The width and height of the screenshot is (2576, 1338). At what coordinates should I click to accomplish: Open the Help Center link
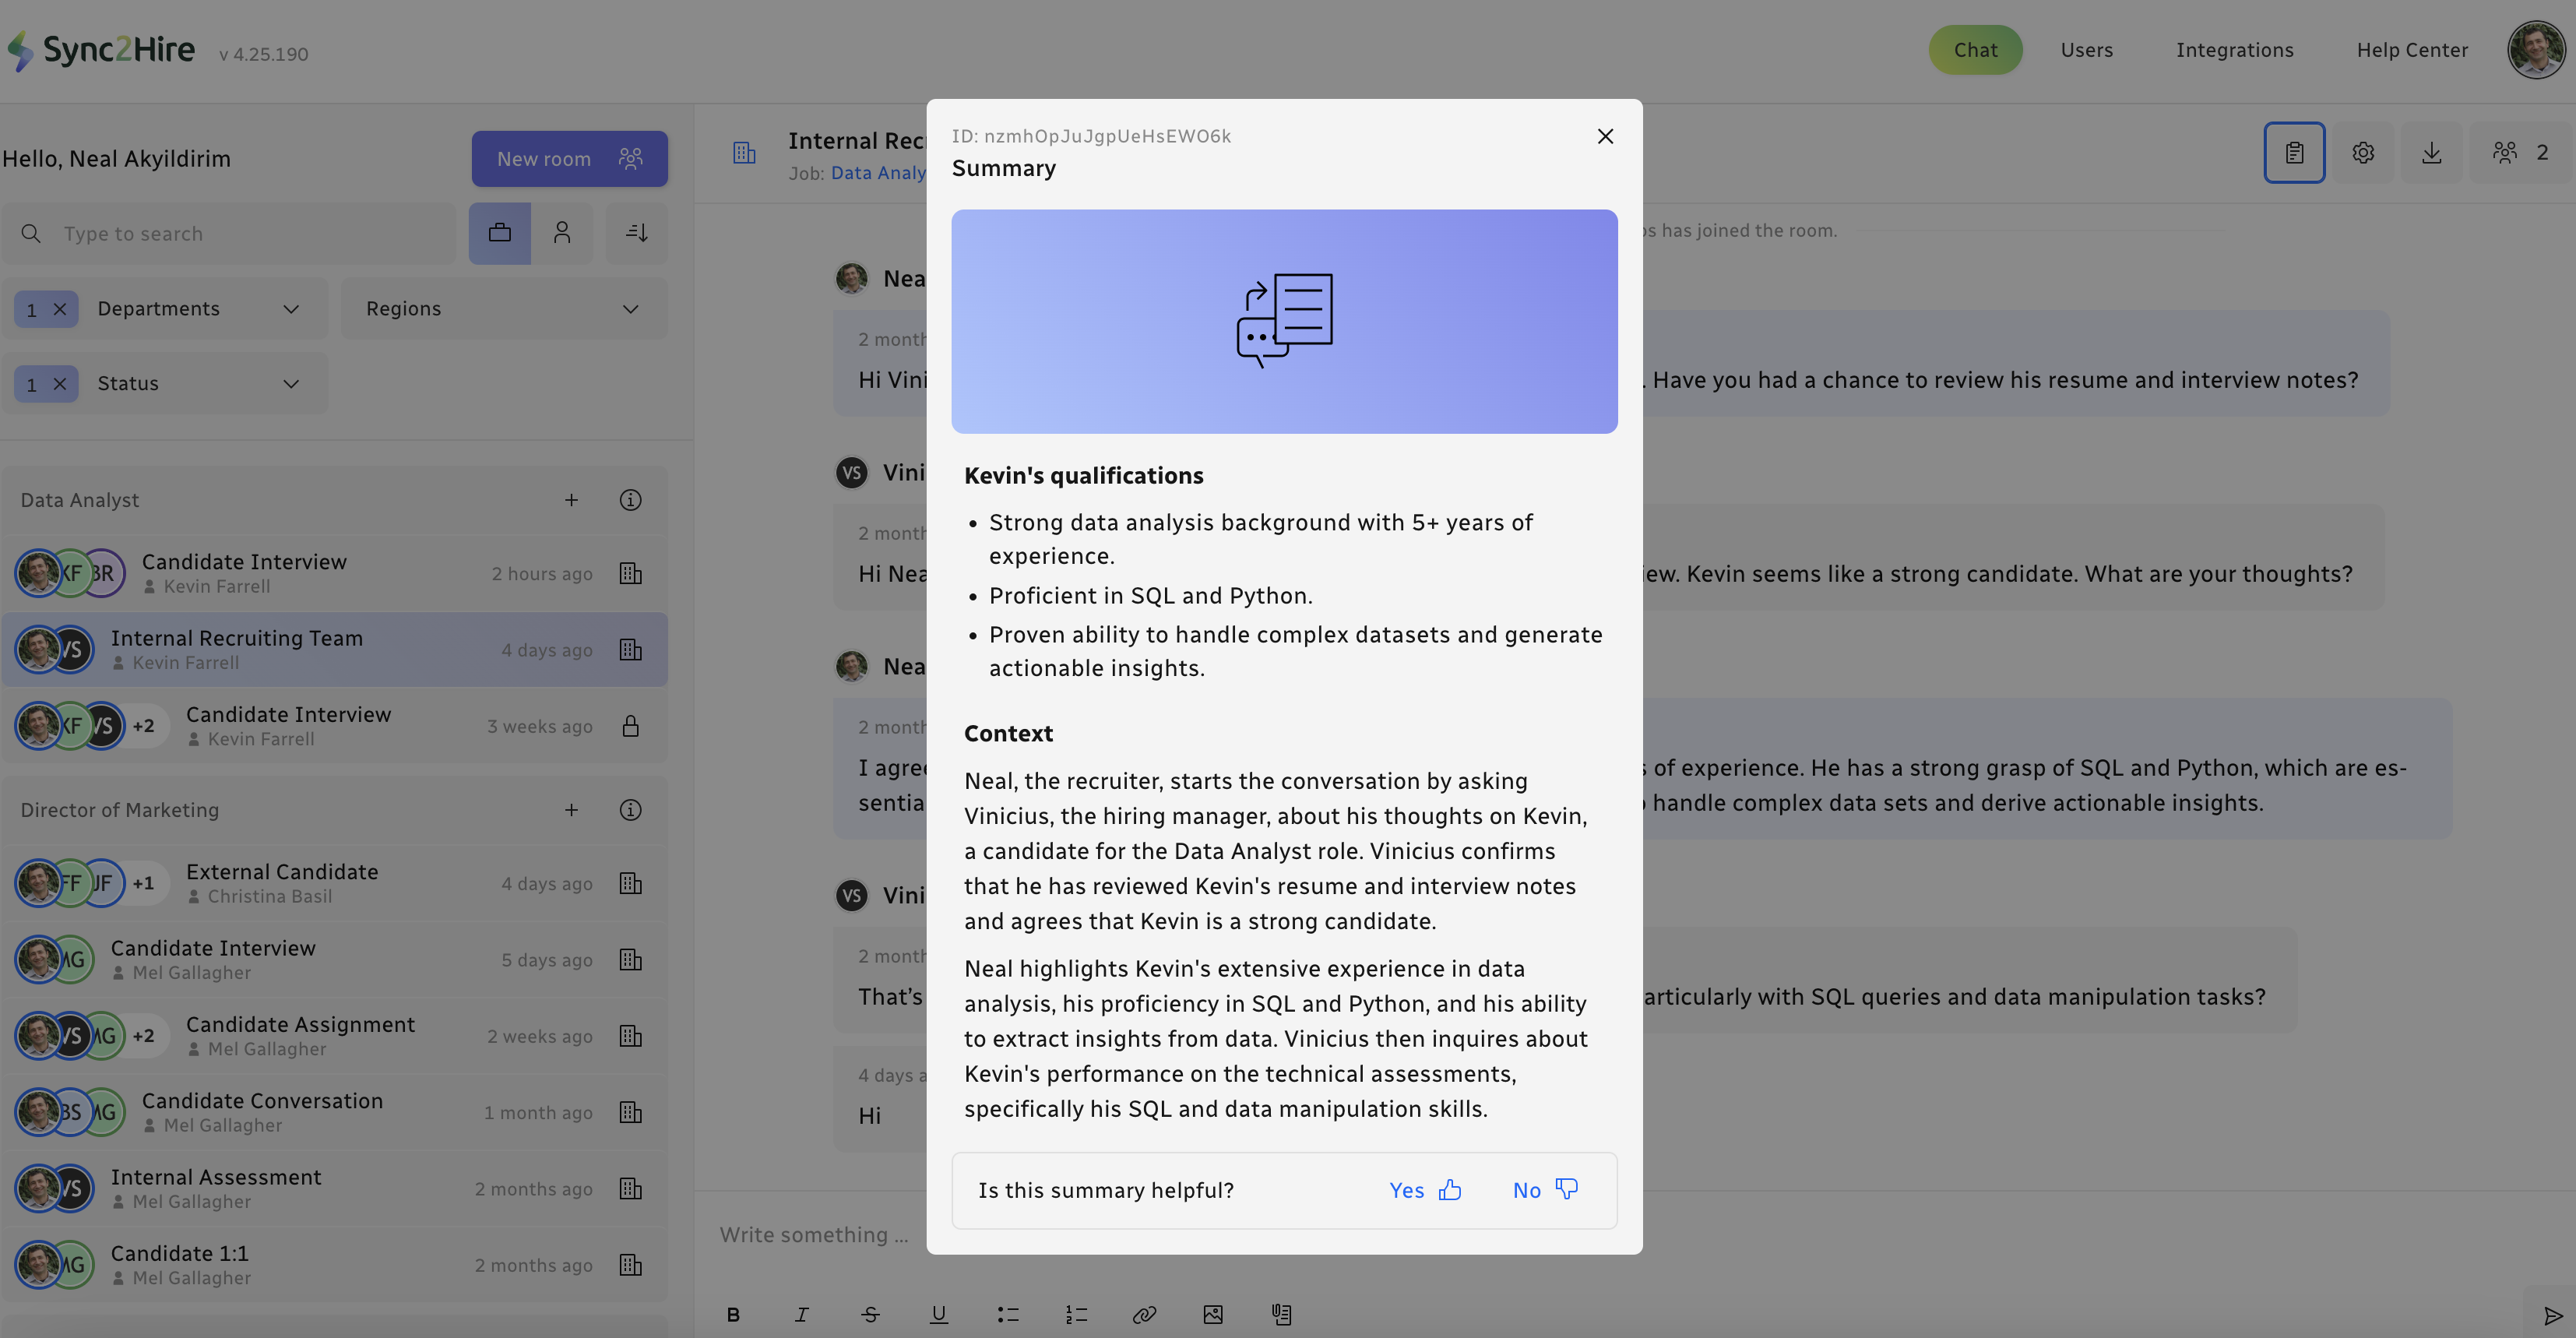pos(2411,50)
